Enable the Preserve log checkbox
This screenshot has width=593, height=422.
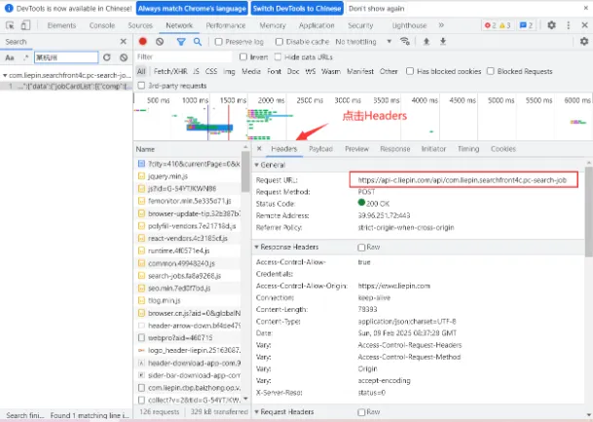click(218, 42)
